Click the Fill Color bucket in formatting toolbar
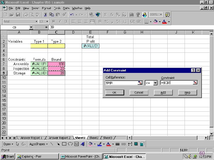This screenshot has width=214, height=160. [x=155, y=22]
